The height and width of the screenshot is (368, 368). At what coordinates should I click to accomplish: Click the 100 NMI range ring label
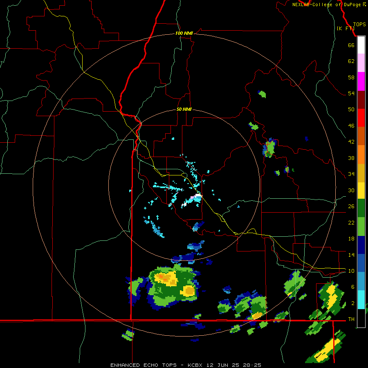pyautogui.click(x=184, y=34)
